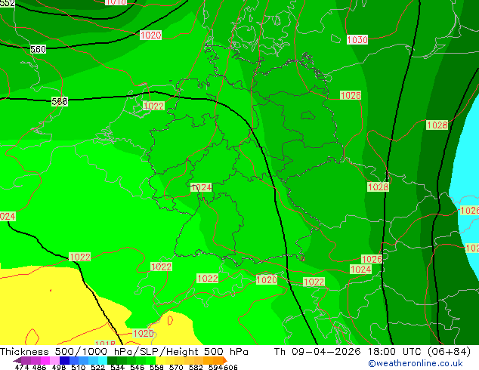Click the legend value 474
Image resolution: width=479 pixels, height=370 pixels.
[22, 367]
